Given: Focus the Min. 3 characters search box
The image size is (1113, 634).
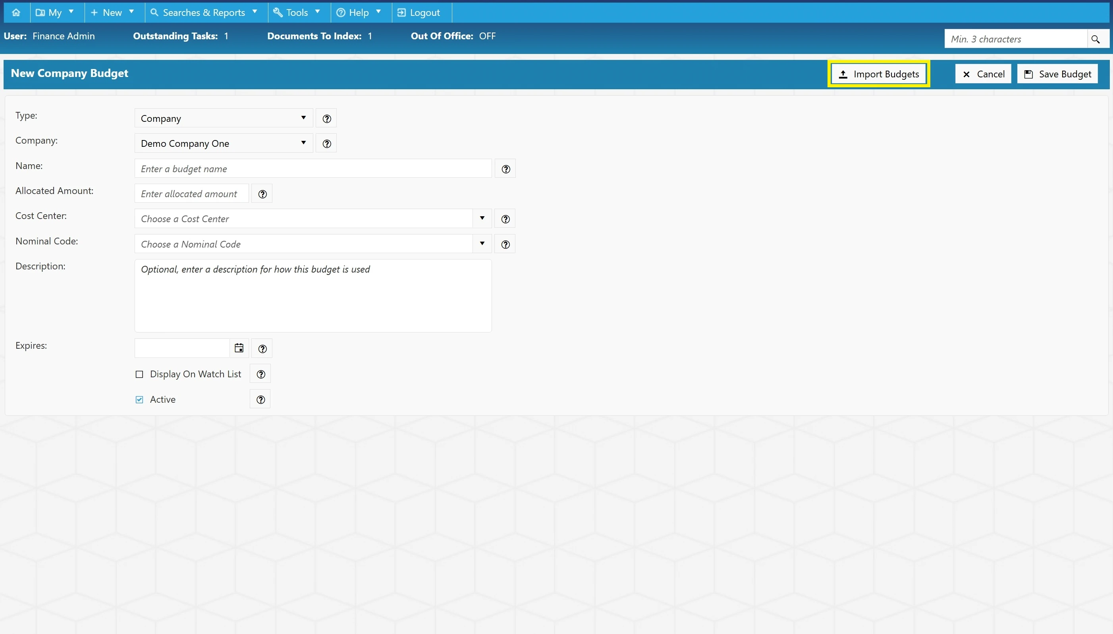Looking at the screenshot, I should [1015, 39].
